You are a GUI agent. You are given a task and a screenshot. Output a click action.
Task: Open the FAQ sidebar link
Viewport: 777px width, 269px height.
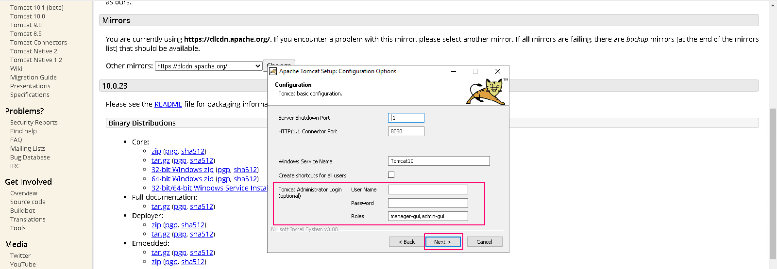click(16, 140)
